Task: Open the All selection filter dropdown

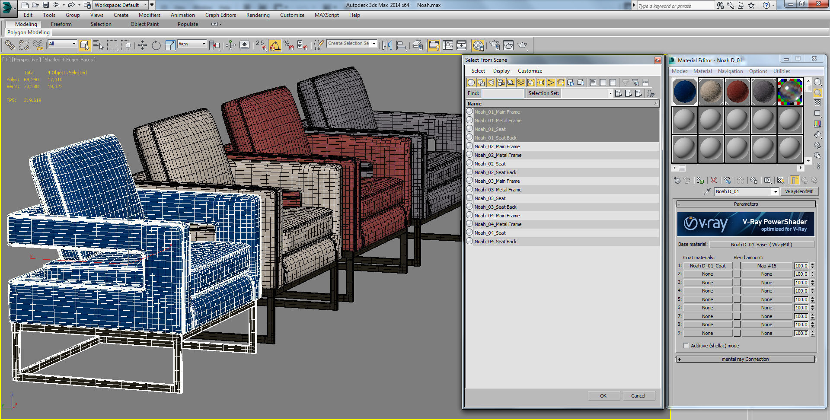Action: 62,44
